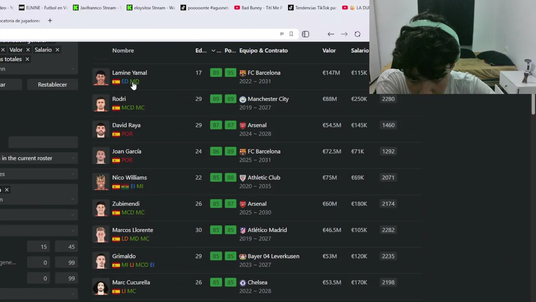The width and height of the screenshot is (536, 302).
Task: Sort by the Salario column header
Action: click(x=360, y=50)
